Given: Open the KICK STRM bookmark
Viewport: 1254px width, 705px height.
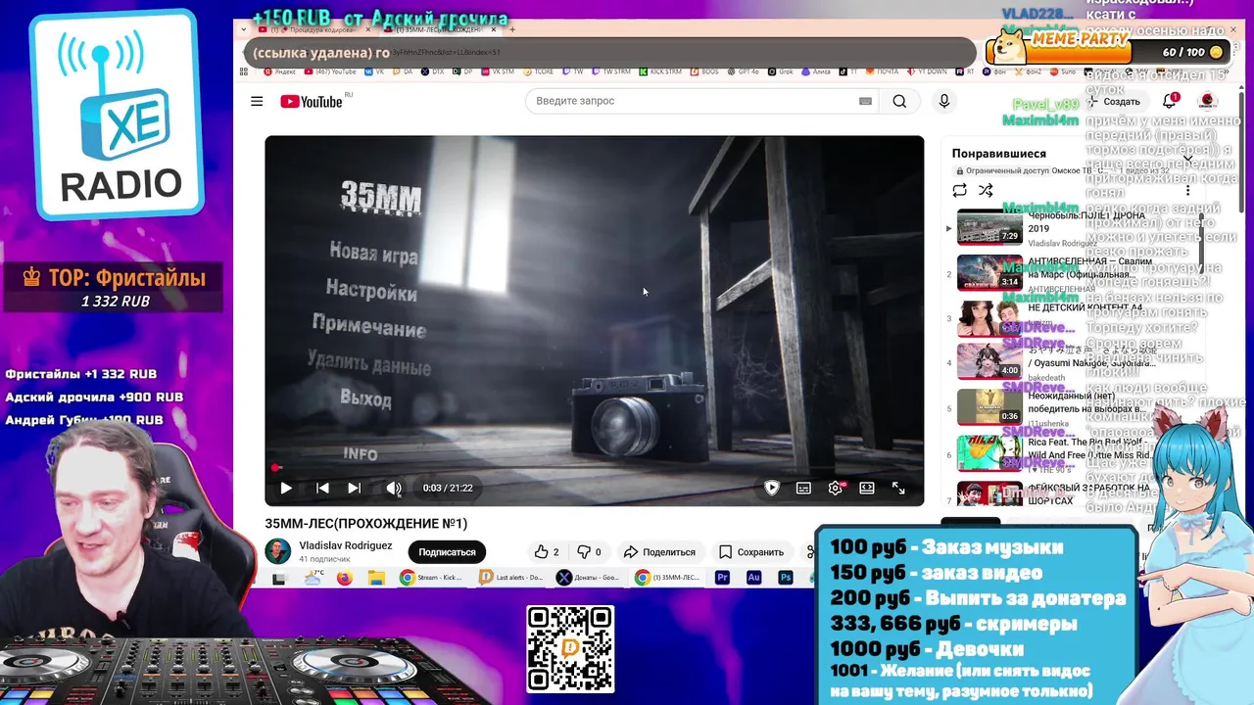Looking at the screenshot, I should (x=660, y=71).
